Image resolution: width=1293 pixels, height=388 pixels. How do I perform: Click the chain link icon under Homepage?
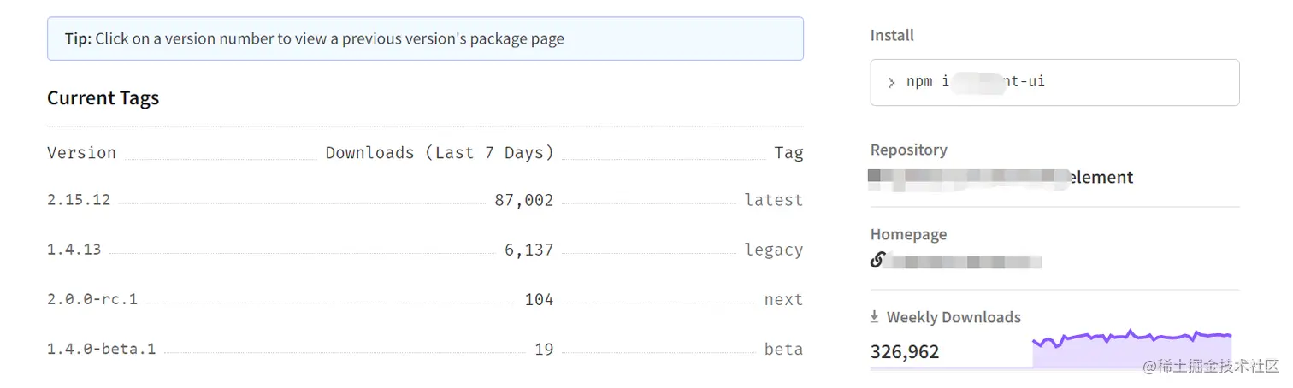point(877,261)
